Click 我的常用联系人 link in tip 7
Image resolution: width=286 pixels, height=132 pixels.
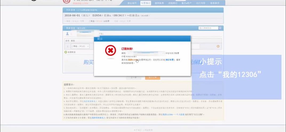tap(99, 118)
